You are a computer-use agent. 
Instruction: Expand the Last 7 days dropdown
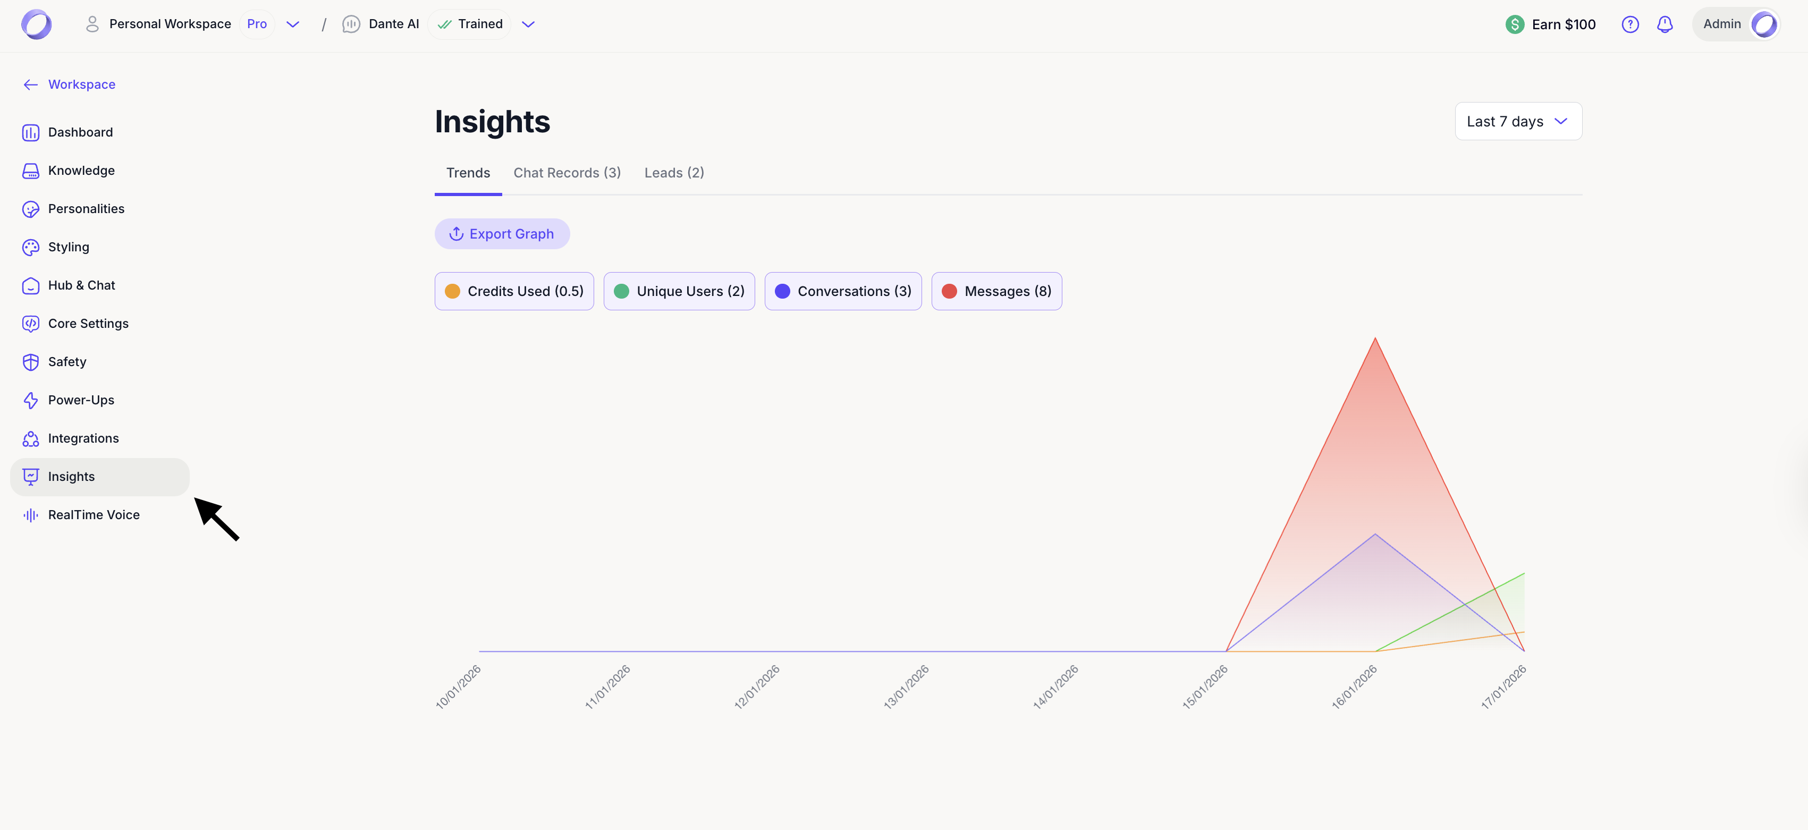[x=1517, y=121]
